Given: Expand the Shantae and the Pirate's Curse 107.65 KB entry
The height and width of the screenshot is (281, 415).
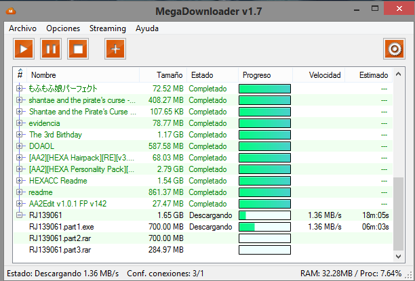Looking at the screenshot, I should tap(19, 112).
